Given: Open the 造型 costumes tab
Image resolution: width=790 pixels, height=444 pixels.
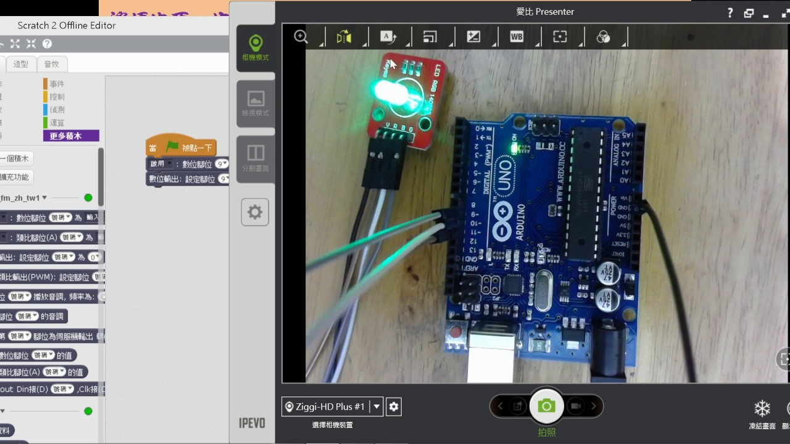Looking at the screenshot, I should click(x=21, y=64).
